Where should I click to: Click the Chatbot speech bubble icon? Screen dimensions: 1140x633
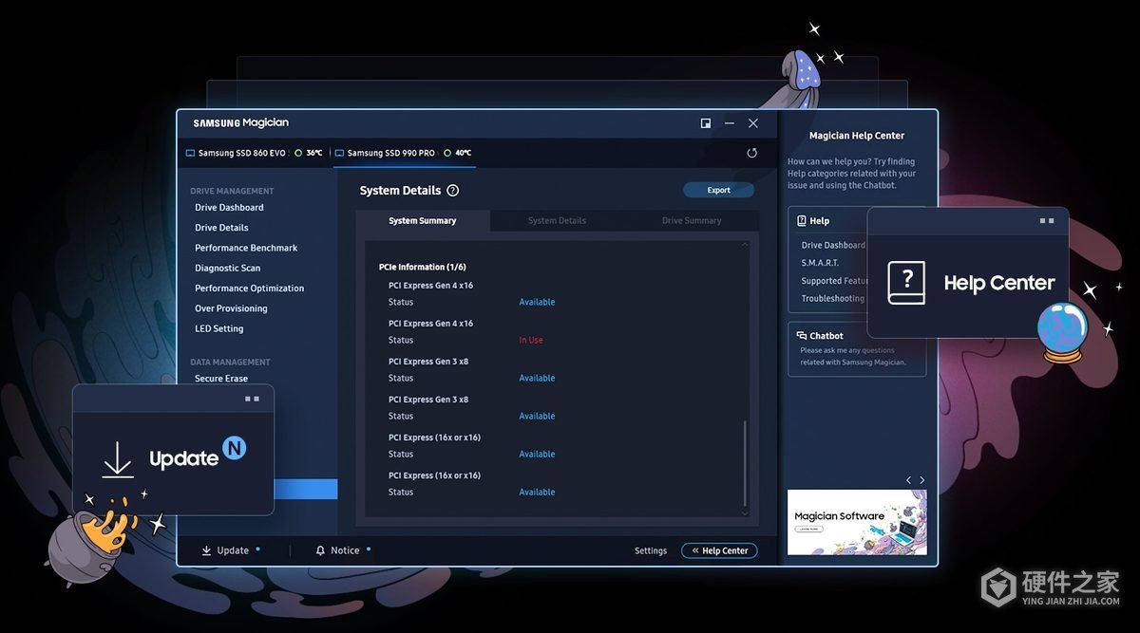801,336
